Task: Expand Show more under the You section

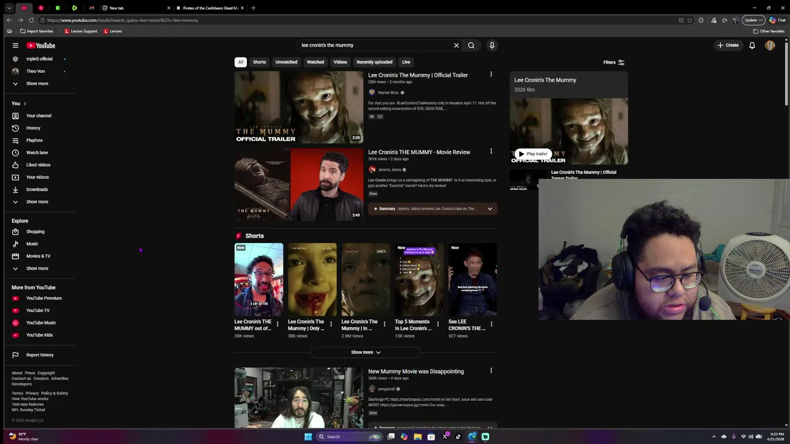Action: [x=37, y=202]
